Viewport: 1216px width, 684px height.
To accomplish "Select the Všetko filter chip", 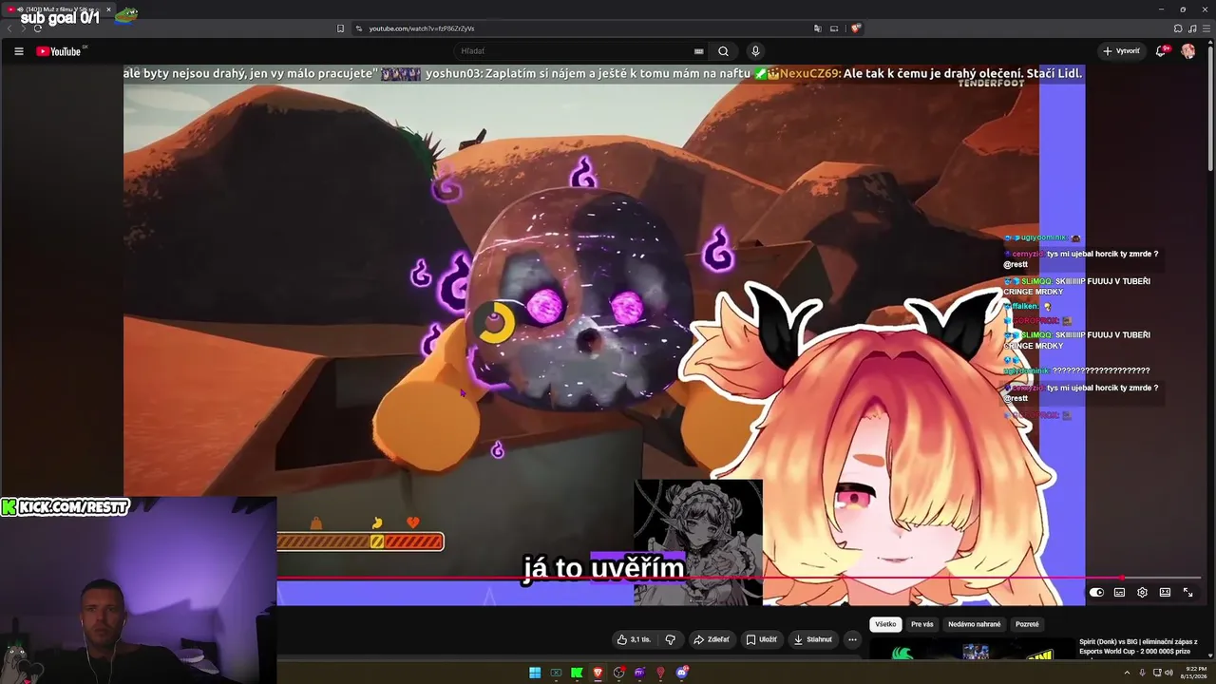I will pos(885,624).
